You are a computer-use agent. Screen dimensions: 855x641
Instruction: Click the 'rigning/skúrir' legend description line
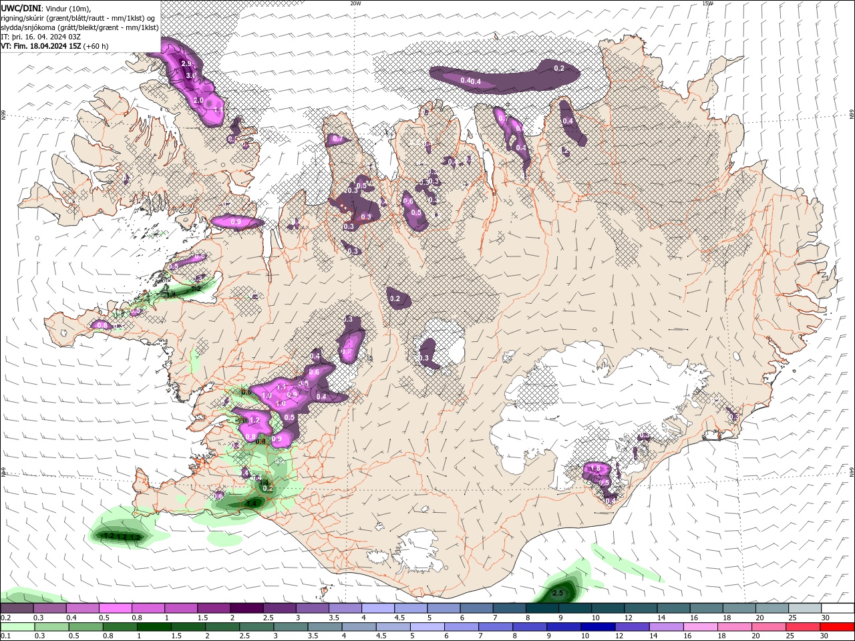pyautogui.click(x=79, y=17)
